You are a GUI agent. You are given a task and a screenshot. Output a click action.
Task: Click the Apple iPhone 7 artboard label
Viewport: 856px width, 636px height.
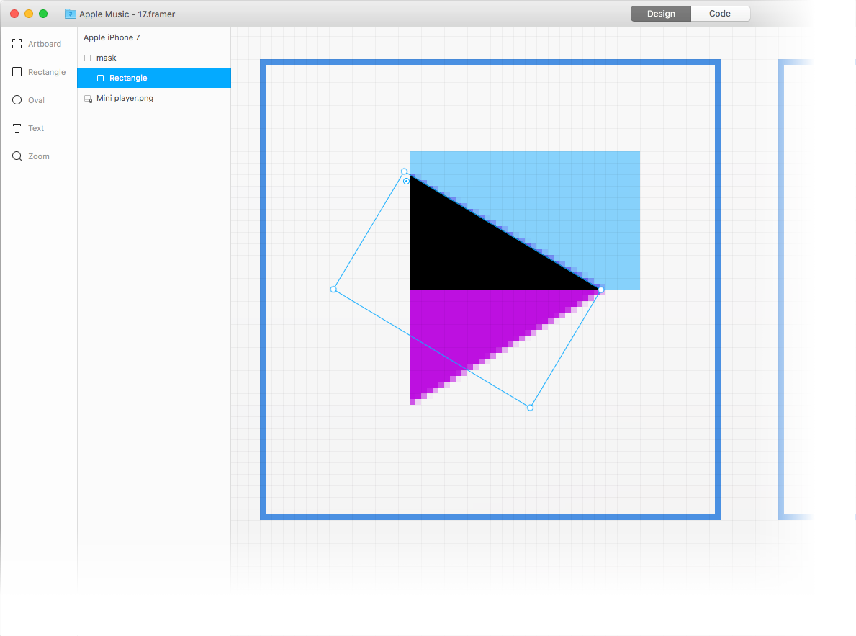click(112, 37)
